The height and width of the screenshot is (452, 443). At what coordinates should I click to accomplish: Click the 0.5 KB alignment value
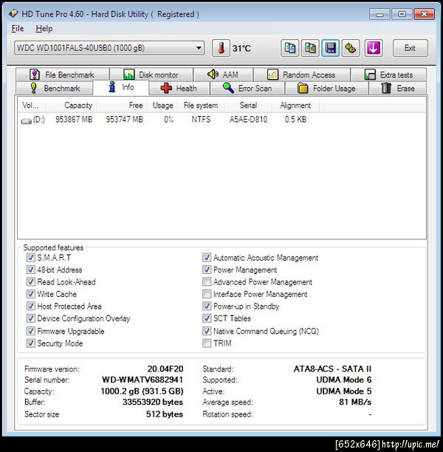coord(295,120)
